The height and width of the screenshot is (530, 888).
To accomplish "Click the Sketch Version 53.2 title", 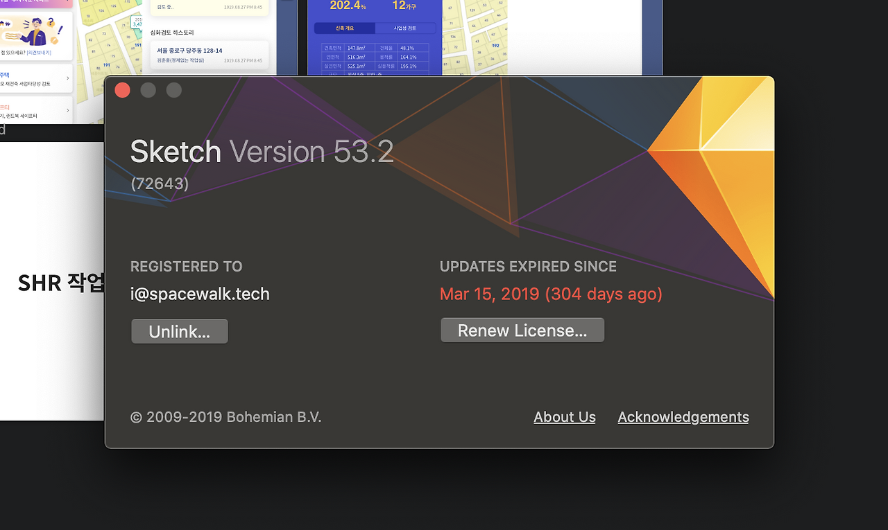I will [x=262, y=152].
